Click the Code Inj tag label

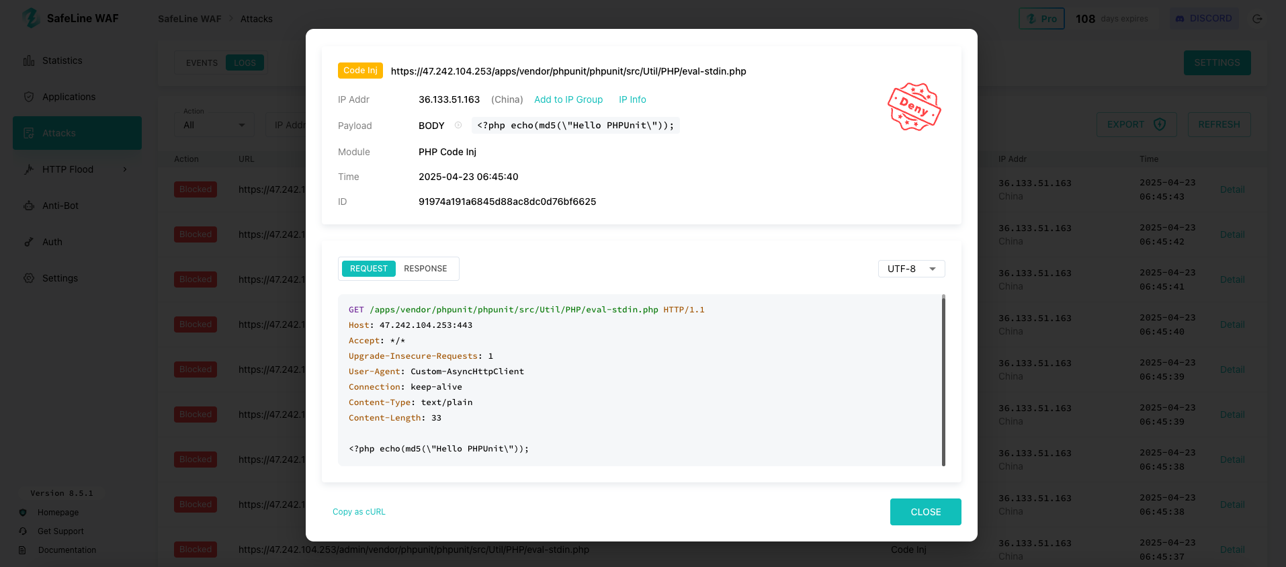point(360,71)
